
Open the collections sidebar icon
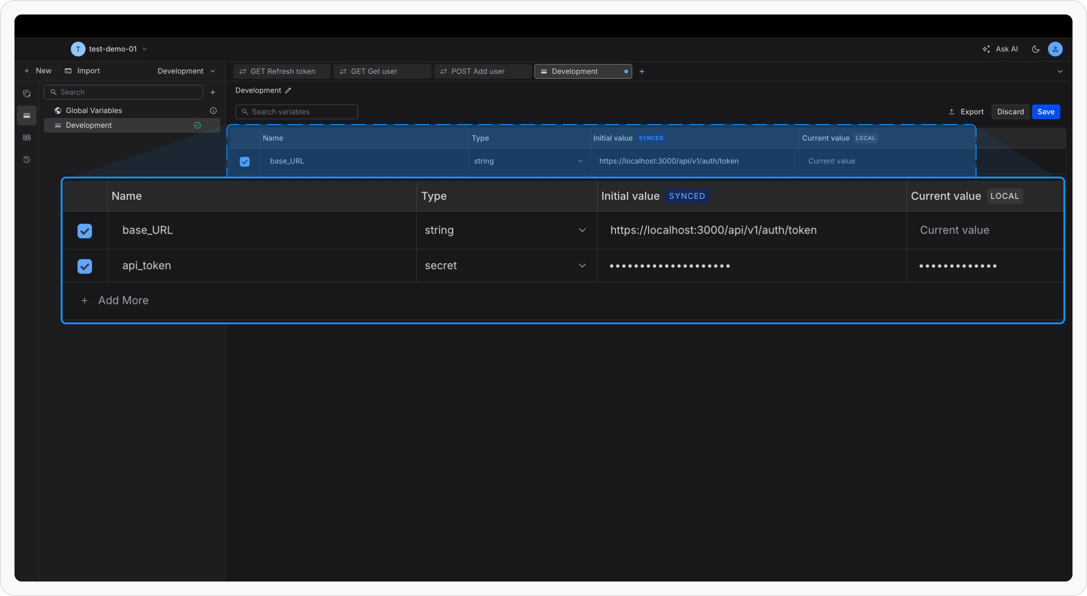(x=27, y=94)
